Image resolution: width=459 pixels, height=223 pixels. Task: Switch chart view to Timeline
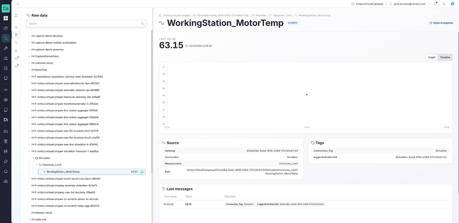click(x=445, y=57)
